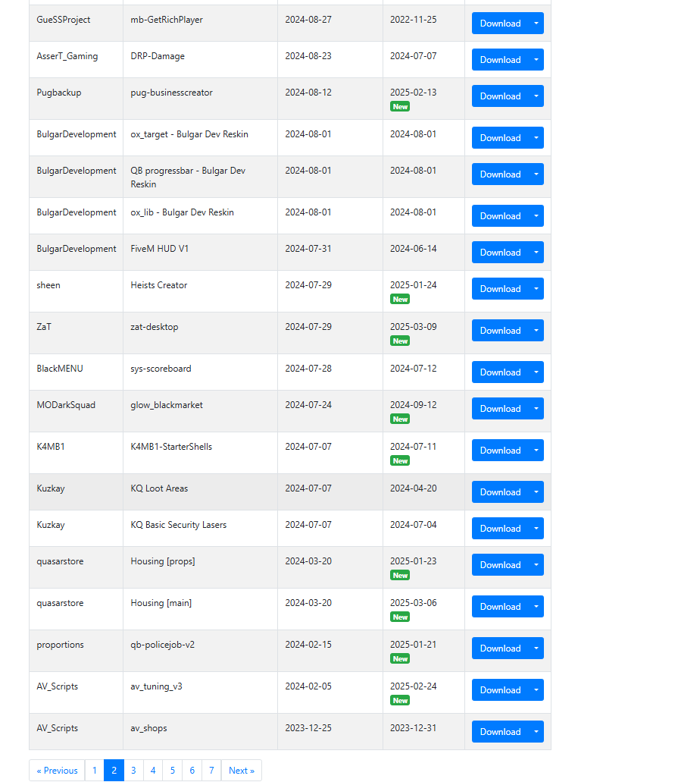Download Housing [props]

pos(500,565)
